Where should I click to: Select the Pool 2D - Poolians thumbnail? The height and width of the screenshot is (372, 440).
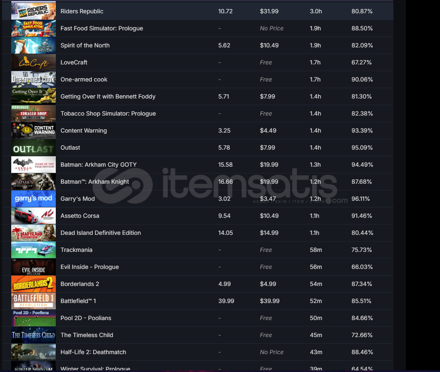tap(33, 318)
